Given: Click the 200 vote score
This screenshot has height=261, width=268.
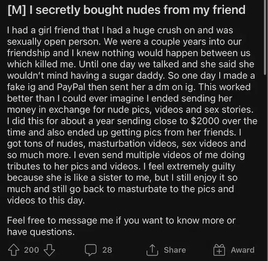Looking at the screenshot, I should coord(32,250).
